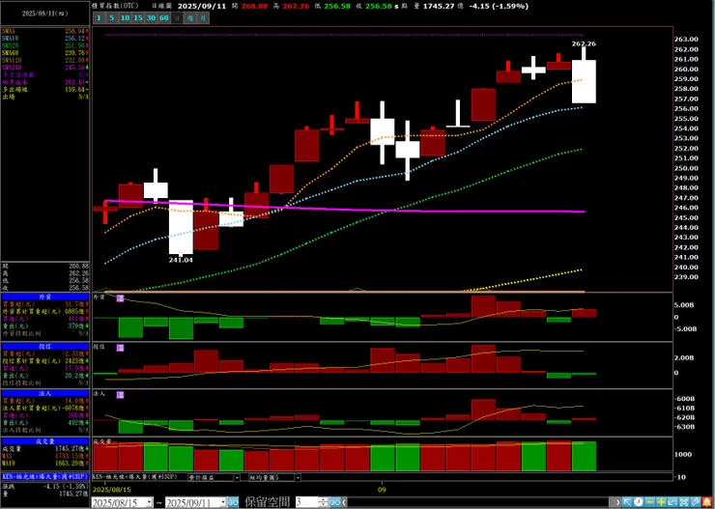Click the SMA20 legend row
The width and height of the screenshot is (715, 509).
click(45, 45)
